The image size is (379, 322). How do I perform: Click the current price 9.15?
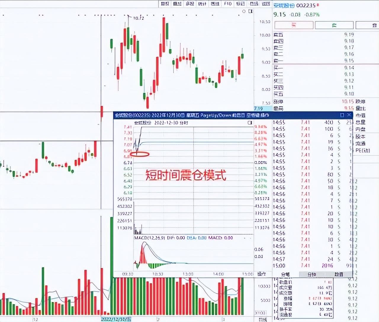coord(280,14)
